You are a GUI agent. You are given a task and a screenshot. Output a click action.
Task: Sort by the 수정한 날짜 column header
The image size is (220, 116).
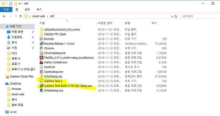coord(105,23)
